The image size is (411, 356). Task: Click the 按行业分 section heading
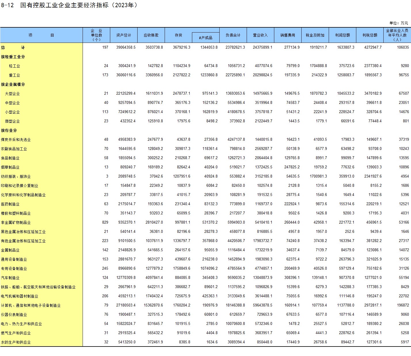9,130
